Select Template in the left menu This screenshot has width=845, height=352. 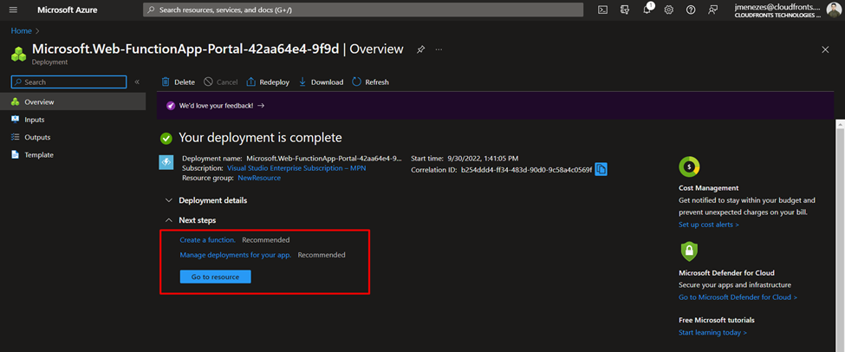point(73,154)
